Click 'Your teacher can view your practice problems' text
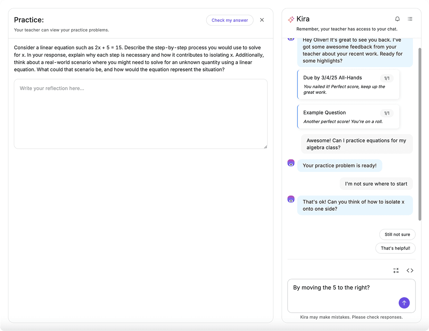The image size is (429, 331). click(x=62, y=30)
